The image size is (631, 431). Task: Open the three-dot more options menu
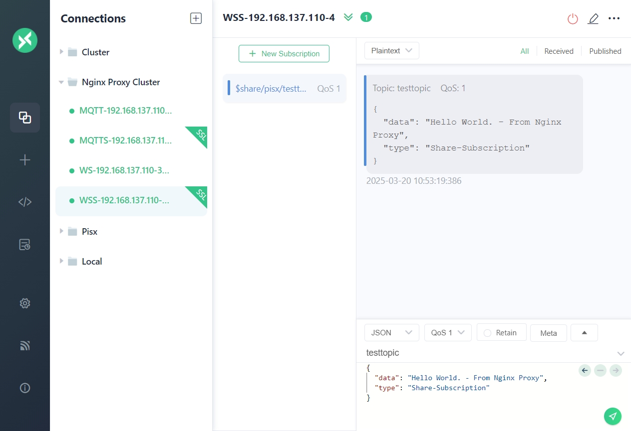coord(614,19)
